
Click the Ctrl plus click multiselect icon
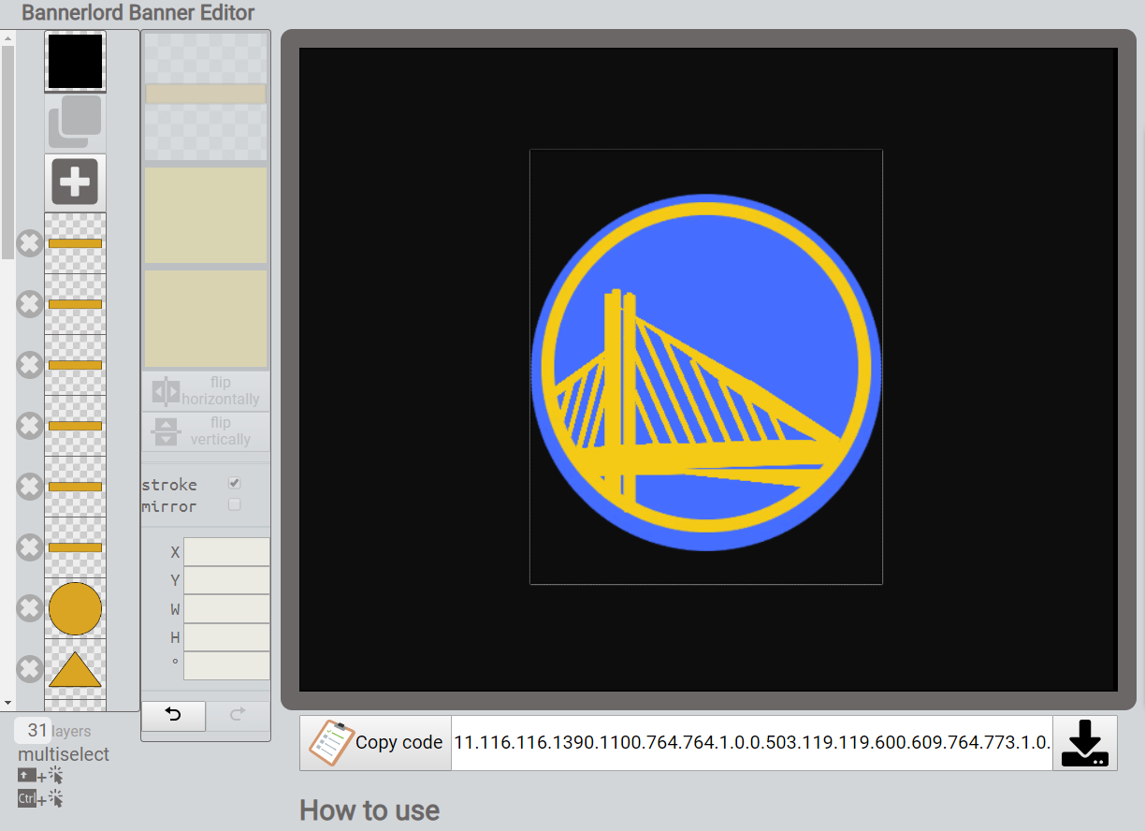point(40,798)
